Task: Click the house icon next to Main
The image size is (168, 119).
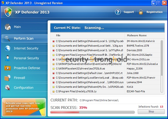Action: 8,27
